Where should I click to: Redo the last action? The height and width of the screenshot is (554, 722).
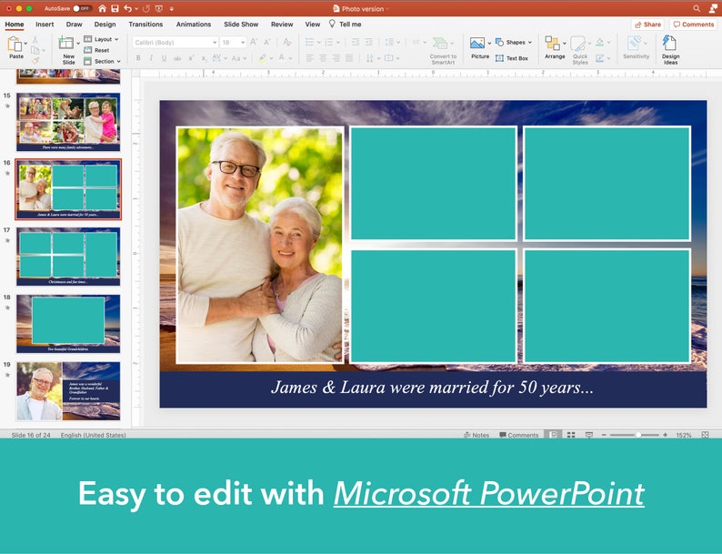146,8
